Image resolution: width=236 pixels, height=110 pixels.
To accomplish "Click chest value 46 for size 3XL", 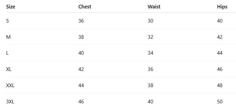I will pyautogui.click(x=81, y=102).
